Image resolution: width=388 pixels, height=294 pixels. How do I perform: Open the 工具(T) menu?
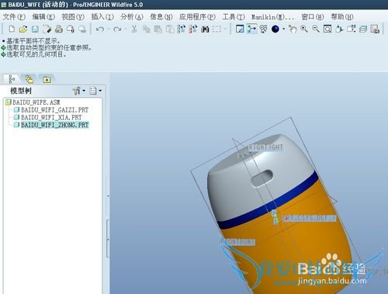click(234, 17)
